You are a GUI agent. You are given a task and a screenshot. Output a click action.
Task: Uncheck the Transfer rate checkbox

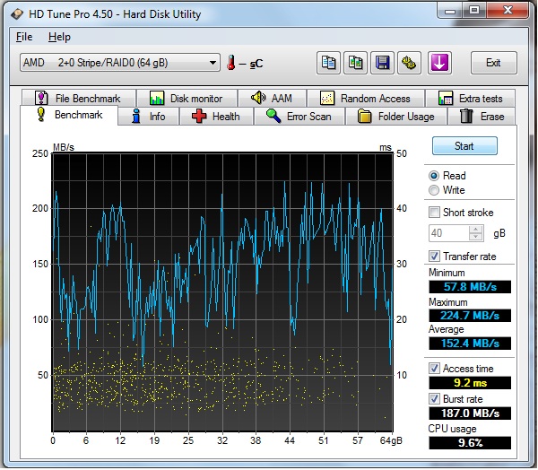click(435, 257)
